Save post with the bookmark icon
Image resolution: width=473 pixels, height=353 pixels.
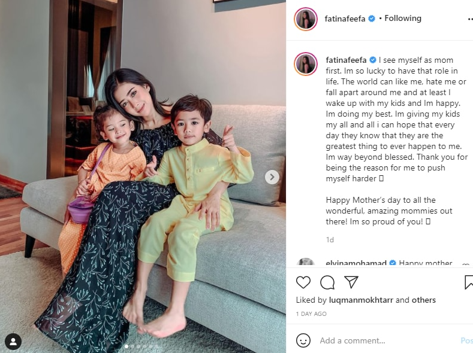tap(468, 282)
